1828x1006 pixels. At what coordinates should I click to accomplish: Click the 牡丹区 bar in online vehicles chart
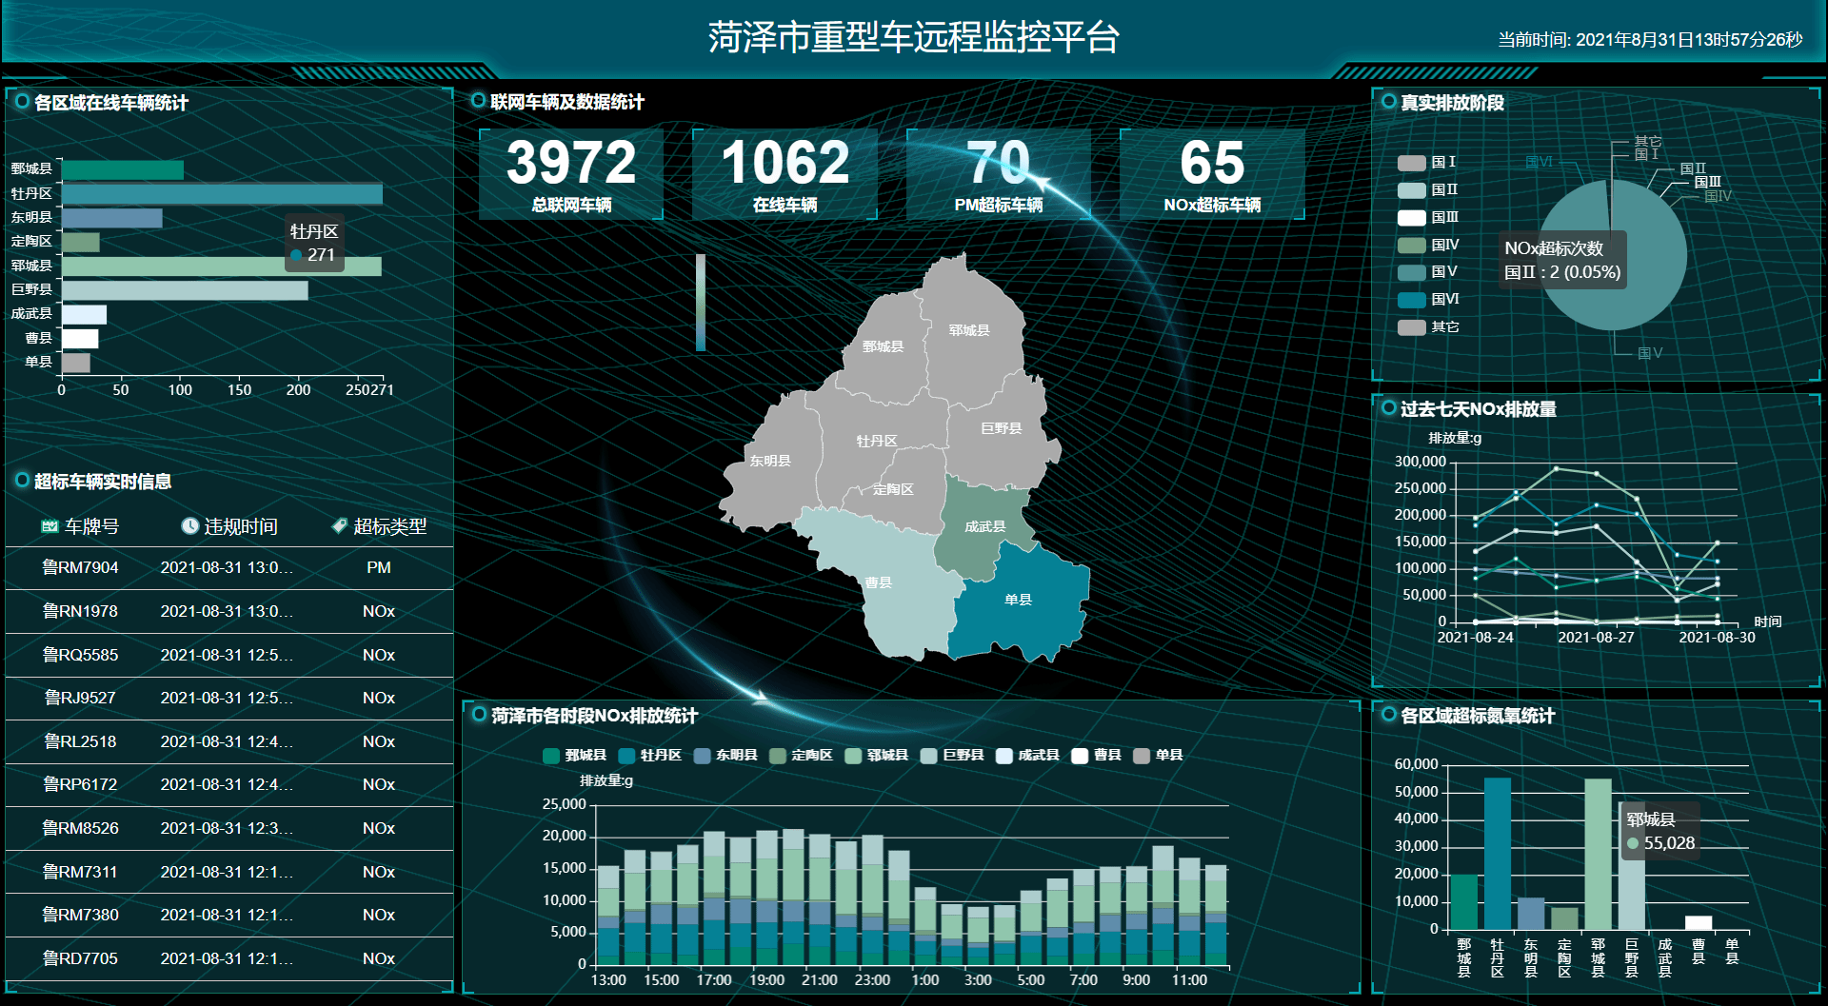(222, 194)
